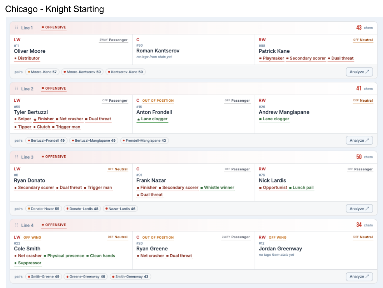Click player name Cole Smith
The width and height of the screenshot is (383, 288).
click(27, 249)
